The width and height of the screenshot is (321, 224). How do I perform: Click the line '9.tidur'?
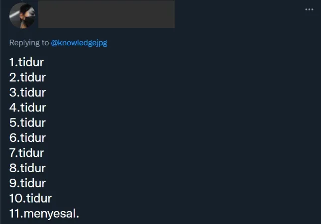(27, 183)
